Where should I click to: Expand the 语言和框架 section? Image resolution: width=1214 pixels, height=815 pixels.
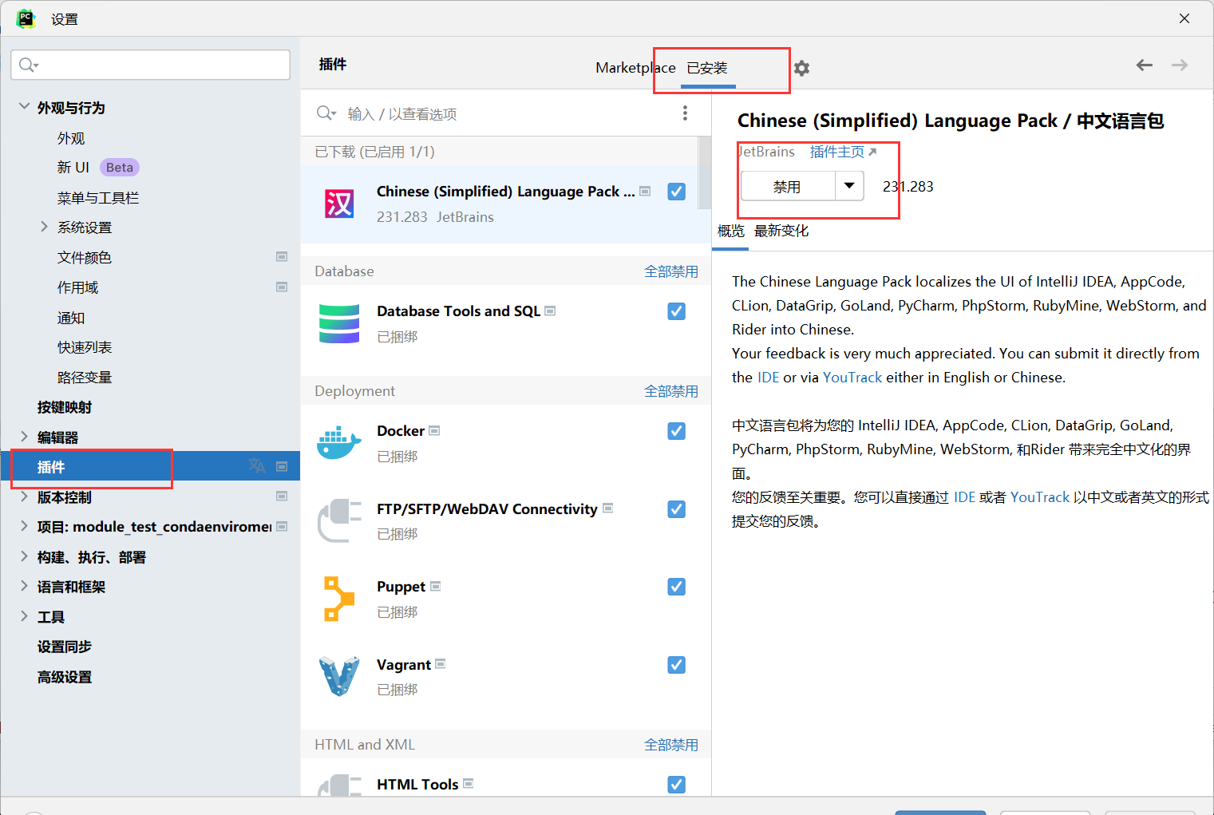click(x=24, y=586)
